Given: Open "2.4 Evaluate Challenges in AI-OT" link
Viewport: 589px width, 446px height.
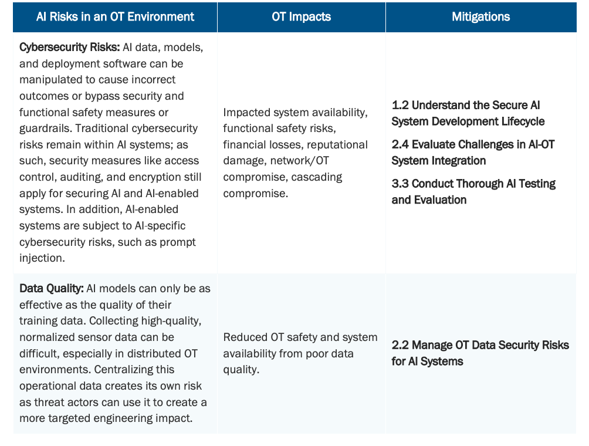Looking at the screenshot, I should tap(473, 144).
